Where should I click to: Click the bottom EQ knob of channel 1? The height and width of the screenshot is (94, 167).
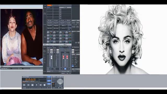click(48, 42)
